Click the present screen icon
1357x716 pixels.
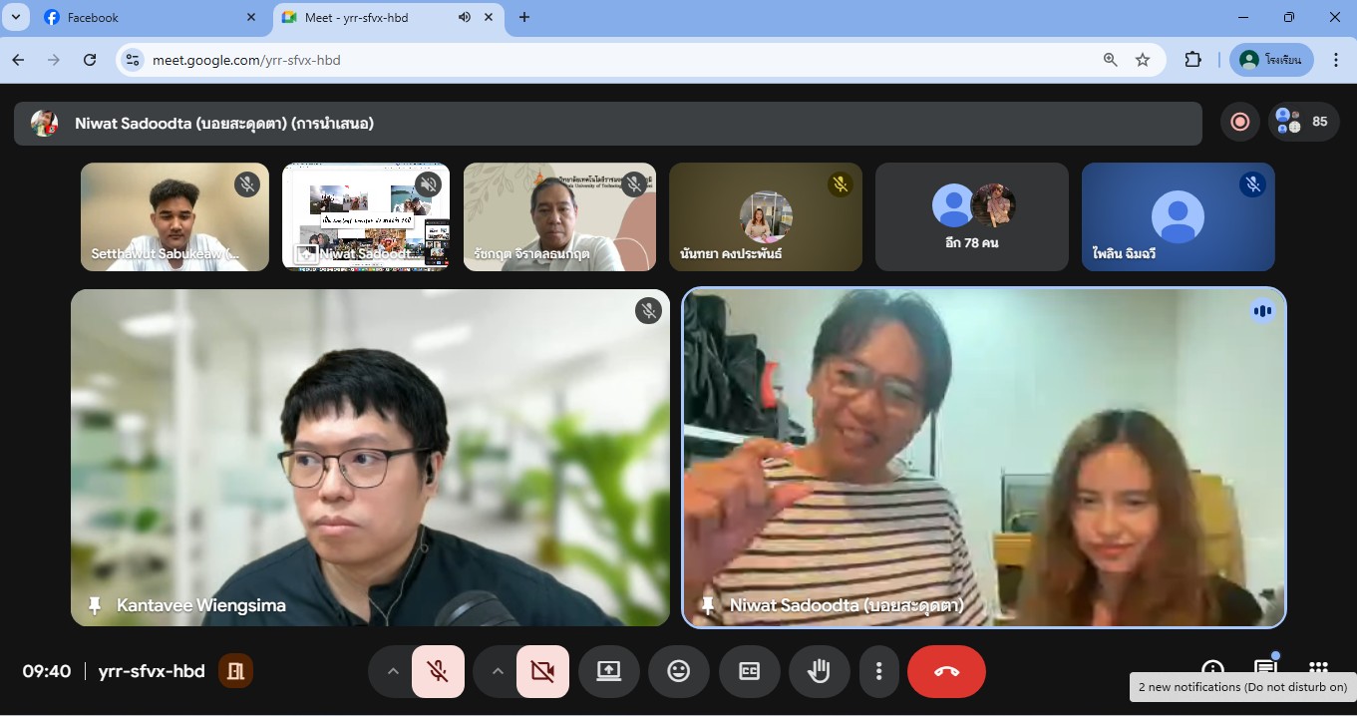(x=608, y=671)
